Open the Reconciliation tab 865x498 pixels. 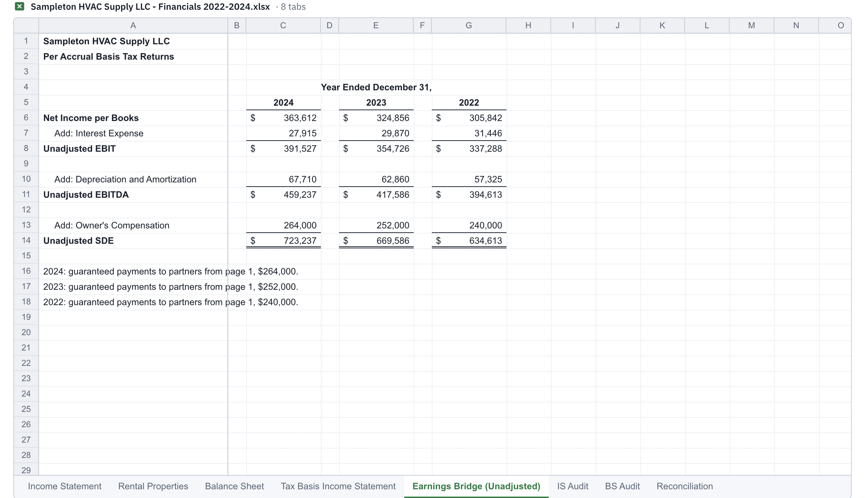pyautogui.click(x=685, y=486)
